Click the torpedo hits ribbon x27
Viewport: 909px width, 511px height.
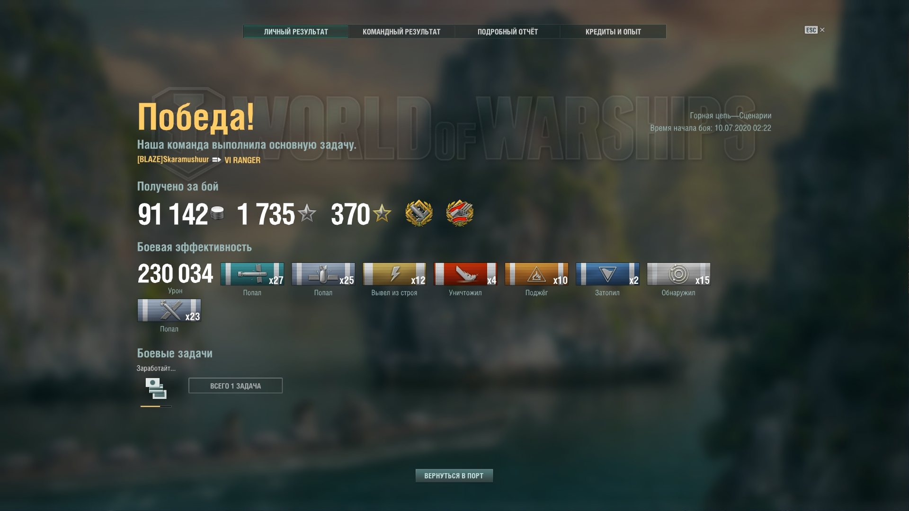252,274
